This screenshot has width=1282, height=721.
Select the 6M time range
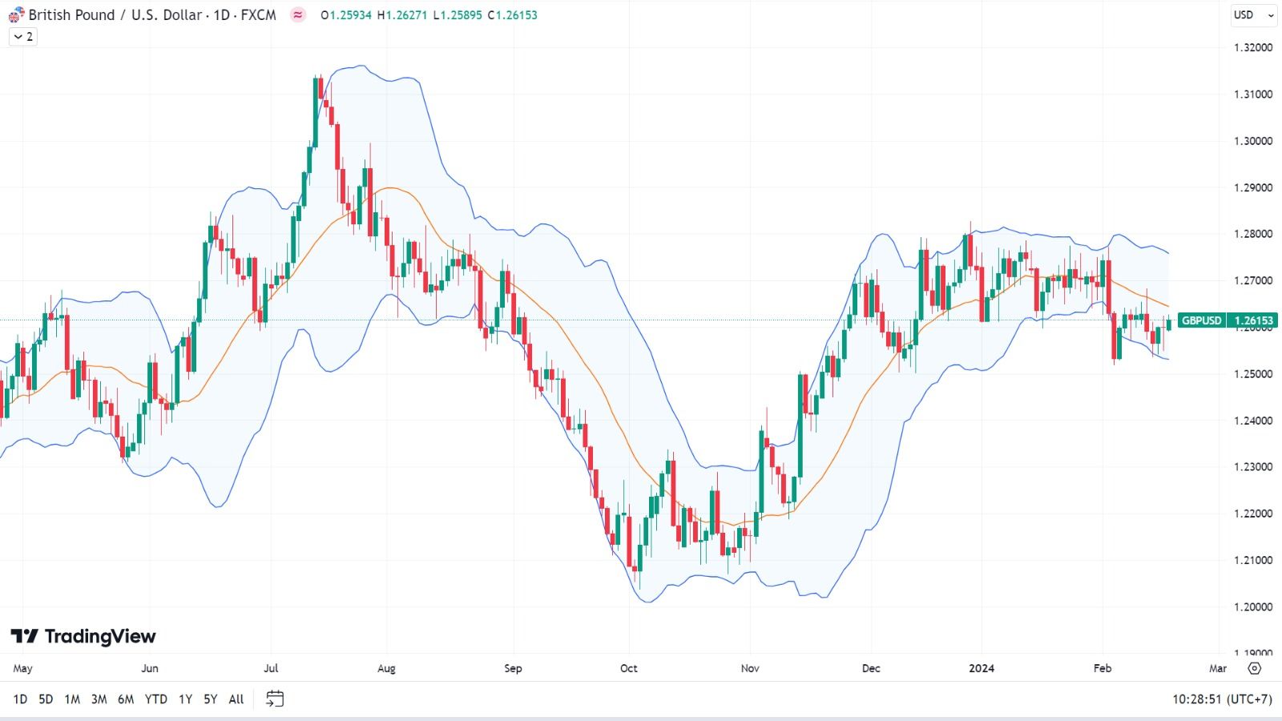126,699
